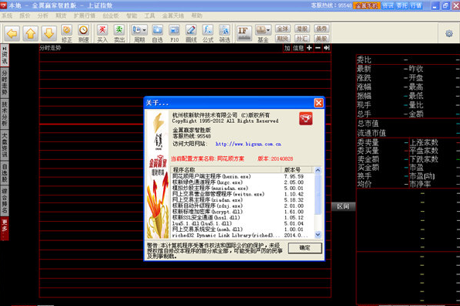Image resolution: width=460 pixels, height=306 pixels.
Task: Click the 信息 chart header button
Action: tap(298, 48)
